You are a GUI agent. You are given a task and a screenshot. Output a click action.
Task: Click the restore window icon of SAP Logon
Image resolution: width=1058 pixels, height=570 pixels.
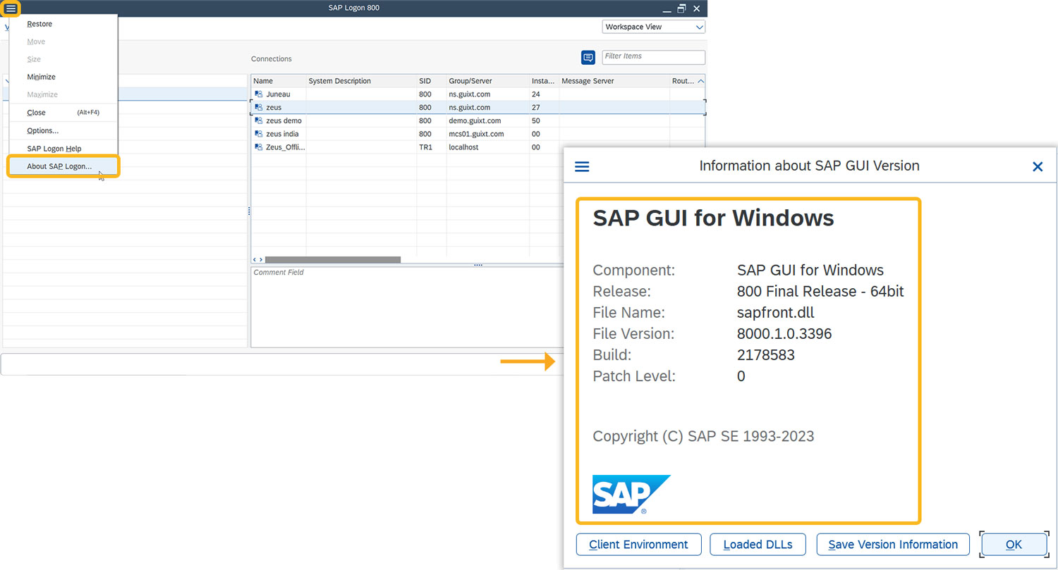(681, 8)
